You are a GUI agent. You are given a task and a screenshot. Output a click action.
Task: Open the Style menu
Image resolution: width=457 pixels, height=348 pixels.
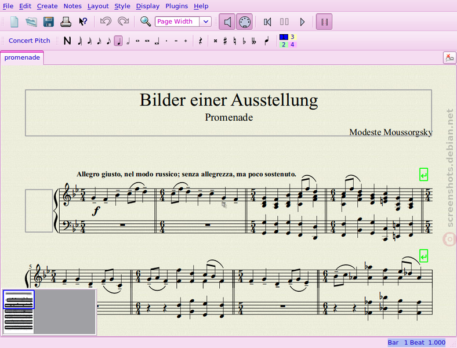[122, 6]
